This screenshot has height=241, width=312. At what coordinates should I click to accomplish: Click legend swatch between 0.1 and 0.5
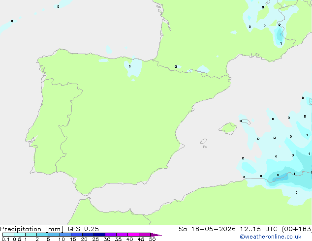(8, 235)
